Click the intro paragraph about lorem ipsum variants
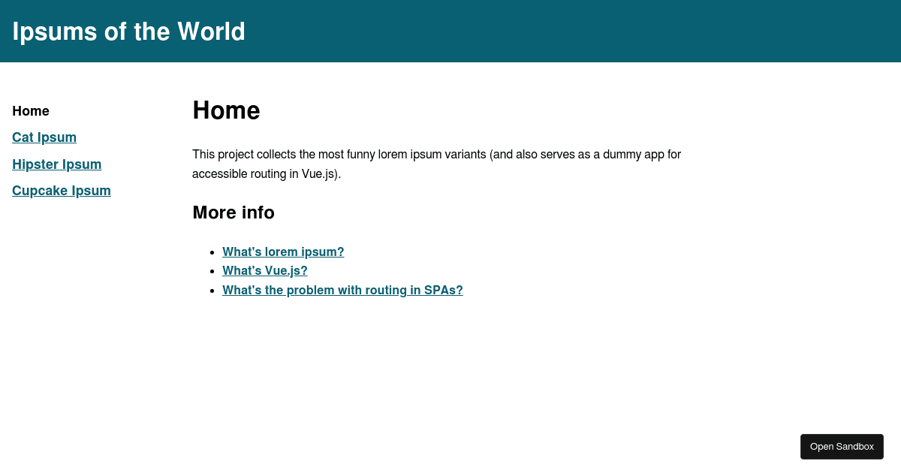The width and height of the screenshot is (901, 473). pyautogui.click(x=436, y=164)
